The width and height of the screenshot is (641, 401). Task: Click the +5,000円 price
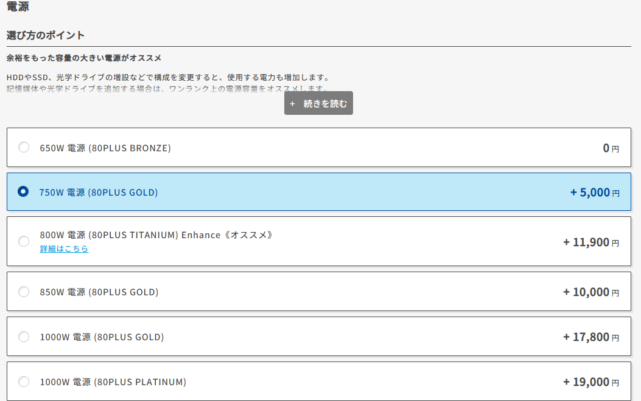pos(594,193)
